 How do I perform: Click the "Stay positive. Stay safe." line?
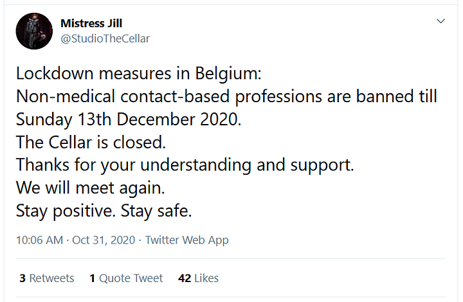[104, 210]
